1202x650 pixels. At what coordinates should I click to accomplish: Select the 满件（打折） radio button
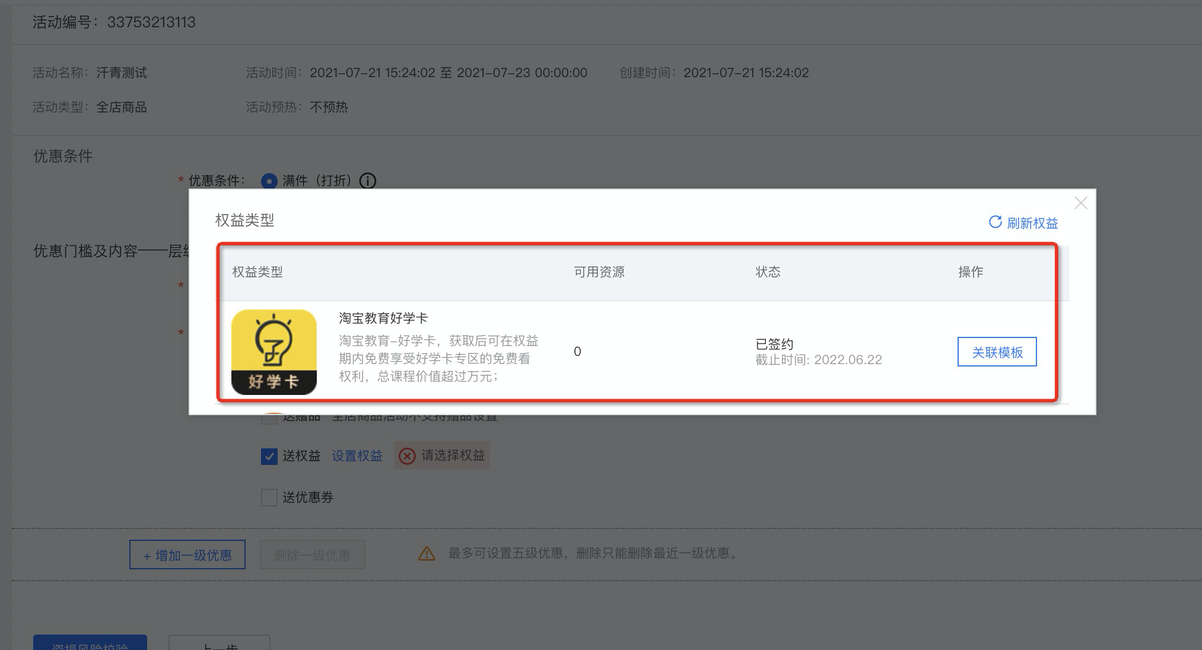(269, 181)
